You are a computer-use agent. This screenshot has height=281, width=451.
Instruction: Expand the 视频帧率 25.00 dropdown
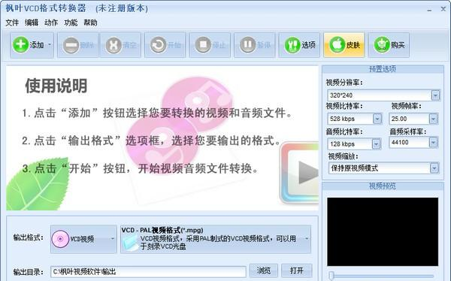[433, 119]
